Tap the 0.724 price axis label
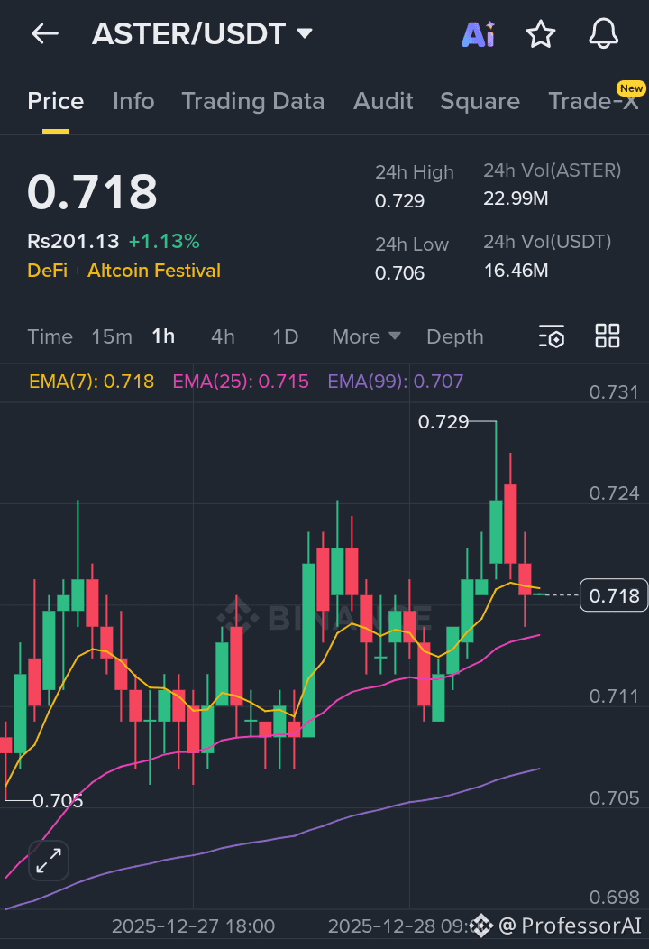Viewport: 649px width, 949px height. coord(614,493)
